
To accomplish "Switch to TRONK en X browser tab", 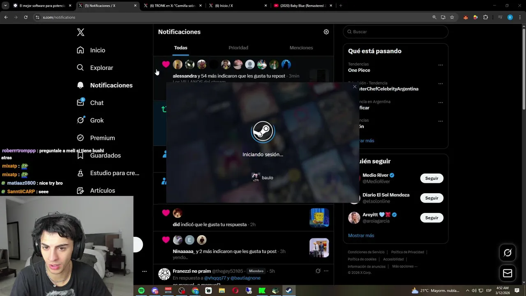I will point(172,6).
